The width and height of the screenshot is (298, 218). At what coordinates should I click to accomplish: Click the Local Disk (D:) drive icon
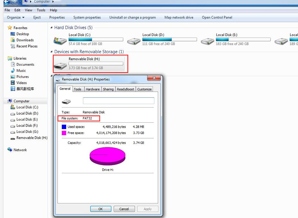(x=134, y=41)
